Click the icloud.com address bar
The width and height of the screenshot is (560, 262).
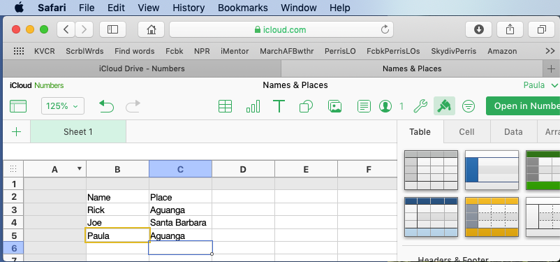pos(281,29)
